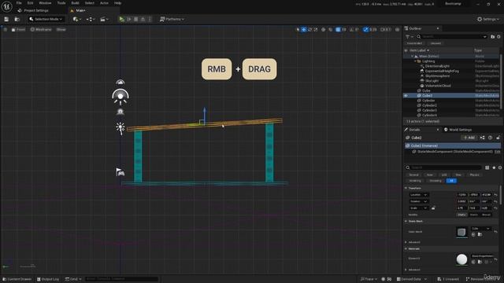The image size is (504, 283).
Task: Select SkyAtmosphere in the Outliner
Action: click(437, 76)
